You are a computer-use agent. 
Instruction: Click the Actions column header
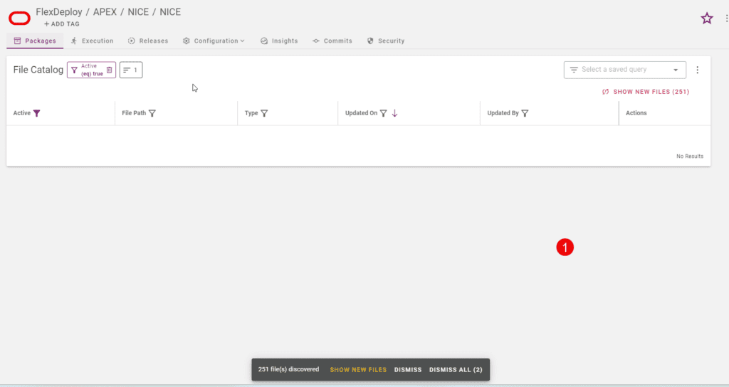[x=636, y=113]
